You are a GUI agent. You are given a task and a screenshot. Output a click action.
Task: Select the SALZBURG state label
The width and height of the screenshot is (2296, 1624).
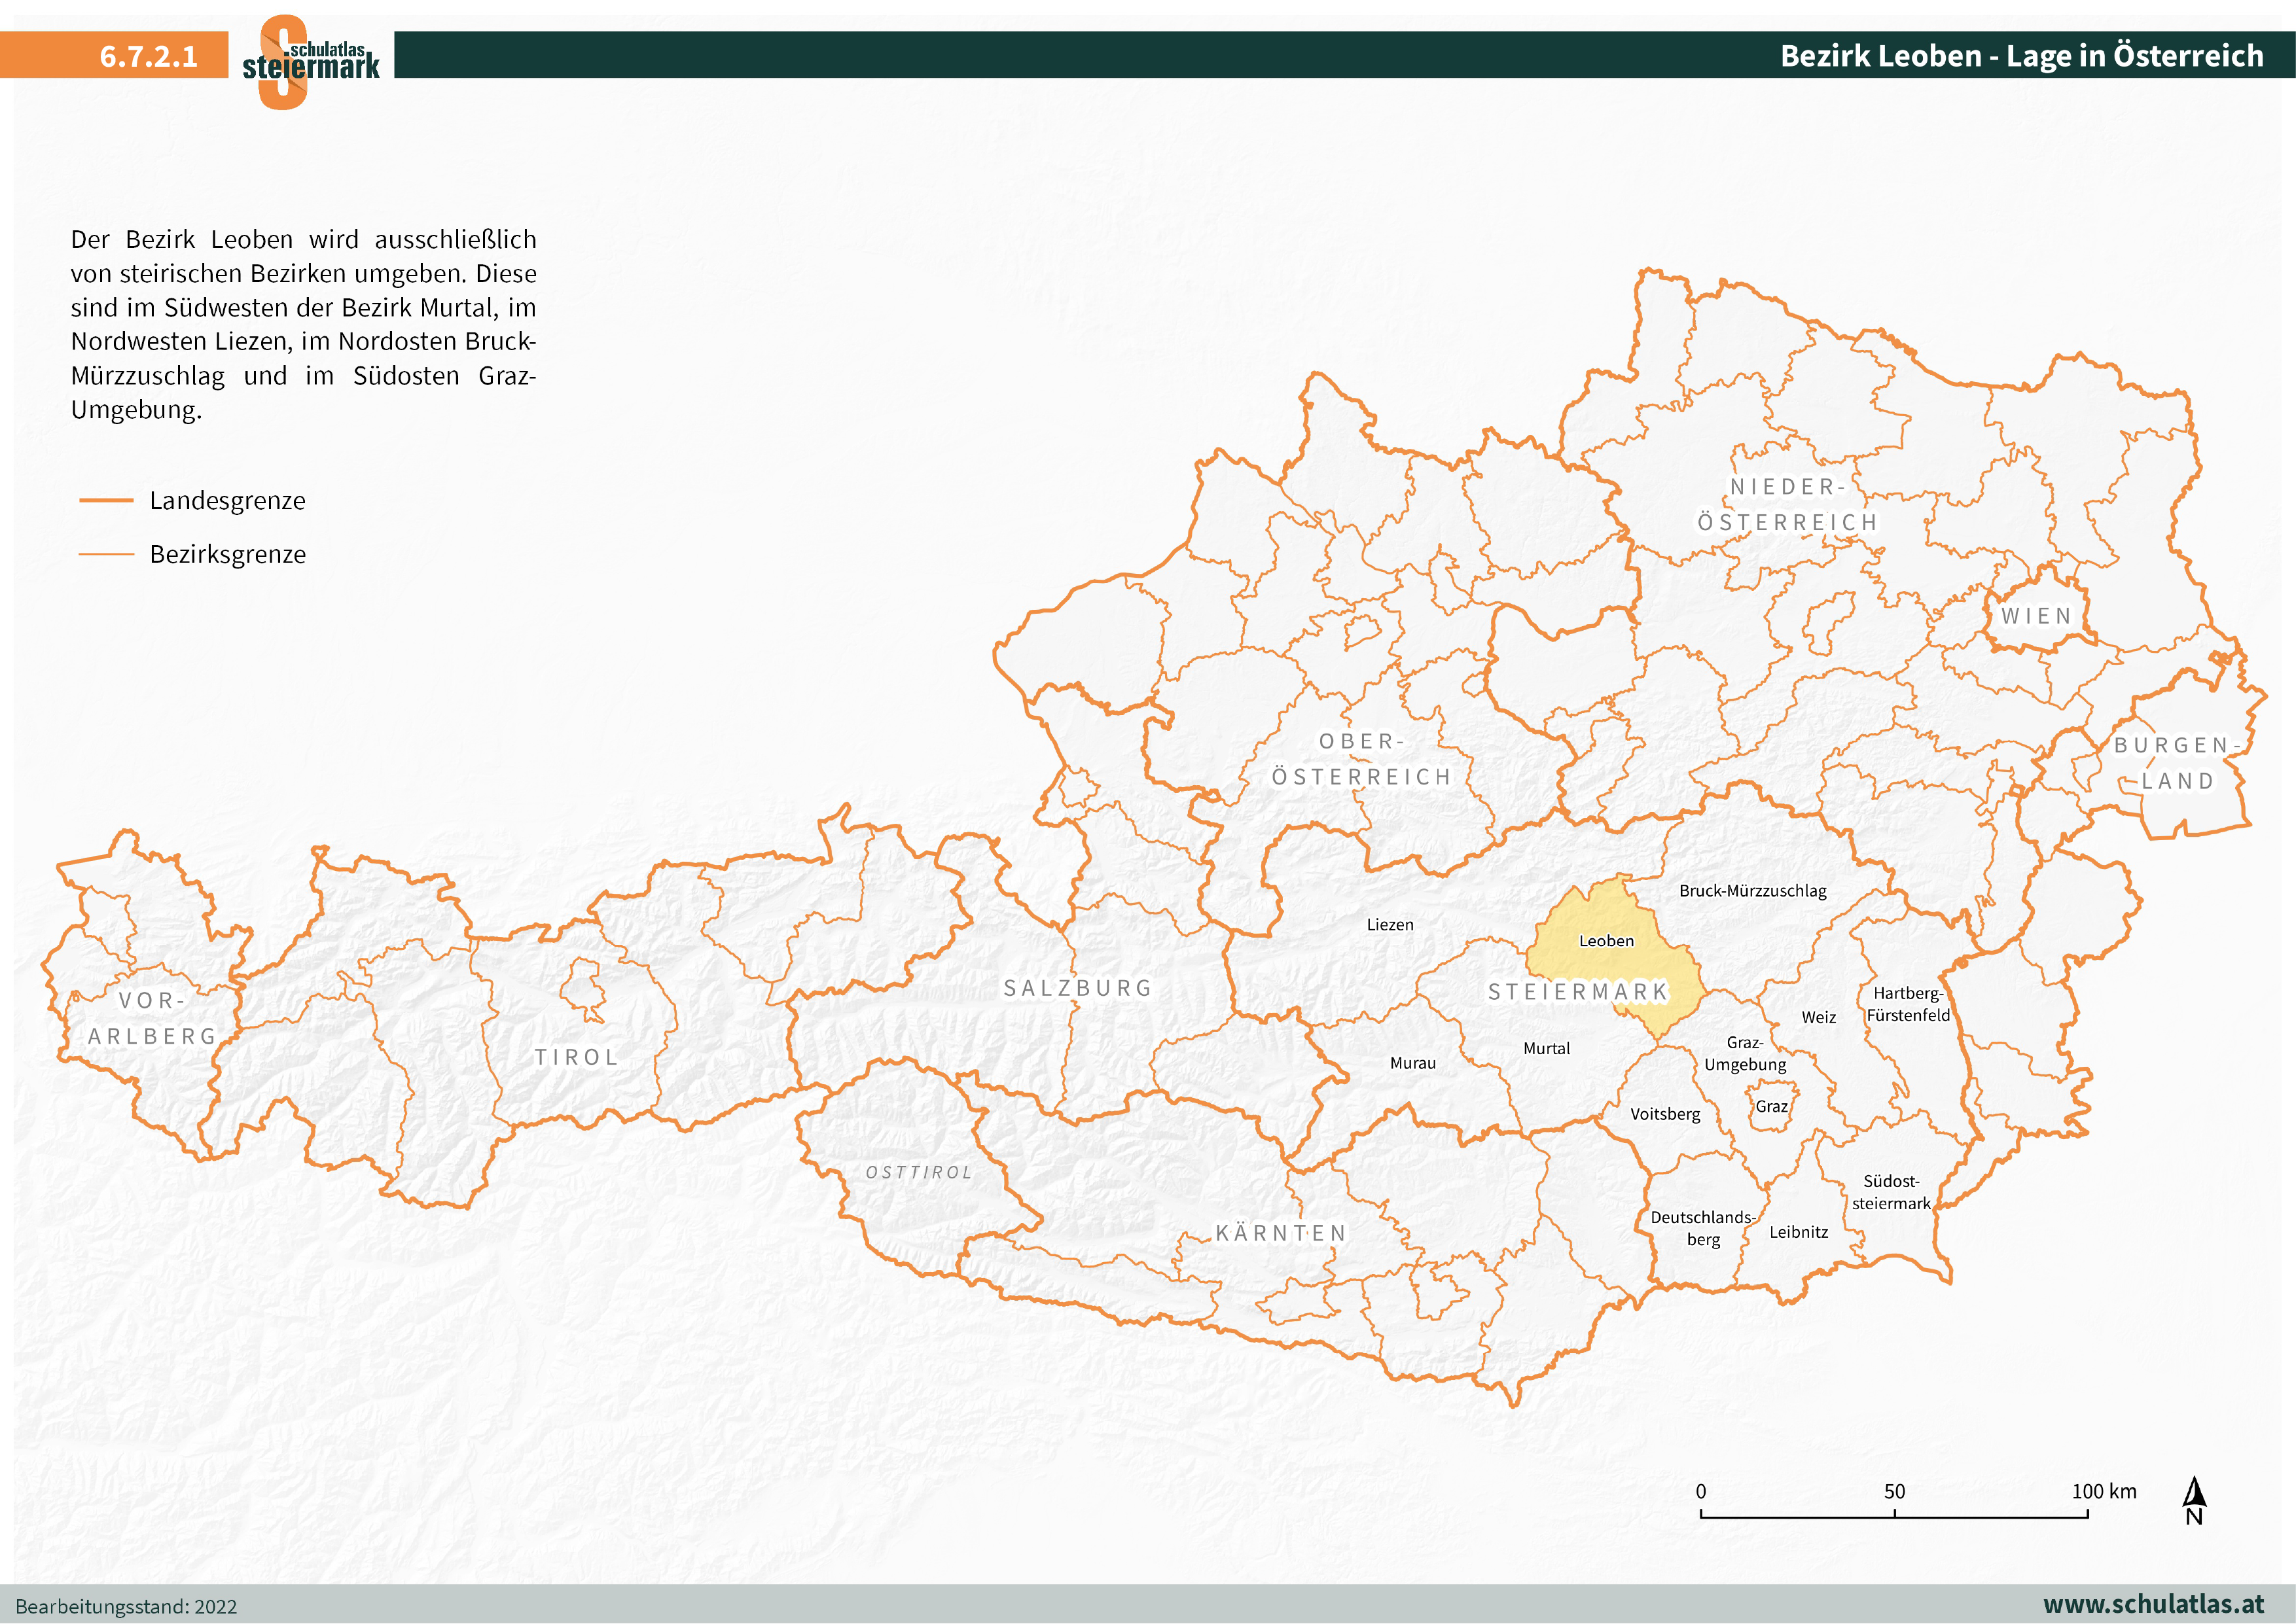tap(1078, 988)
